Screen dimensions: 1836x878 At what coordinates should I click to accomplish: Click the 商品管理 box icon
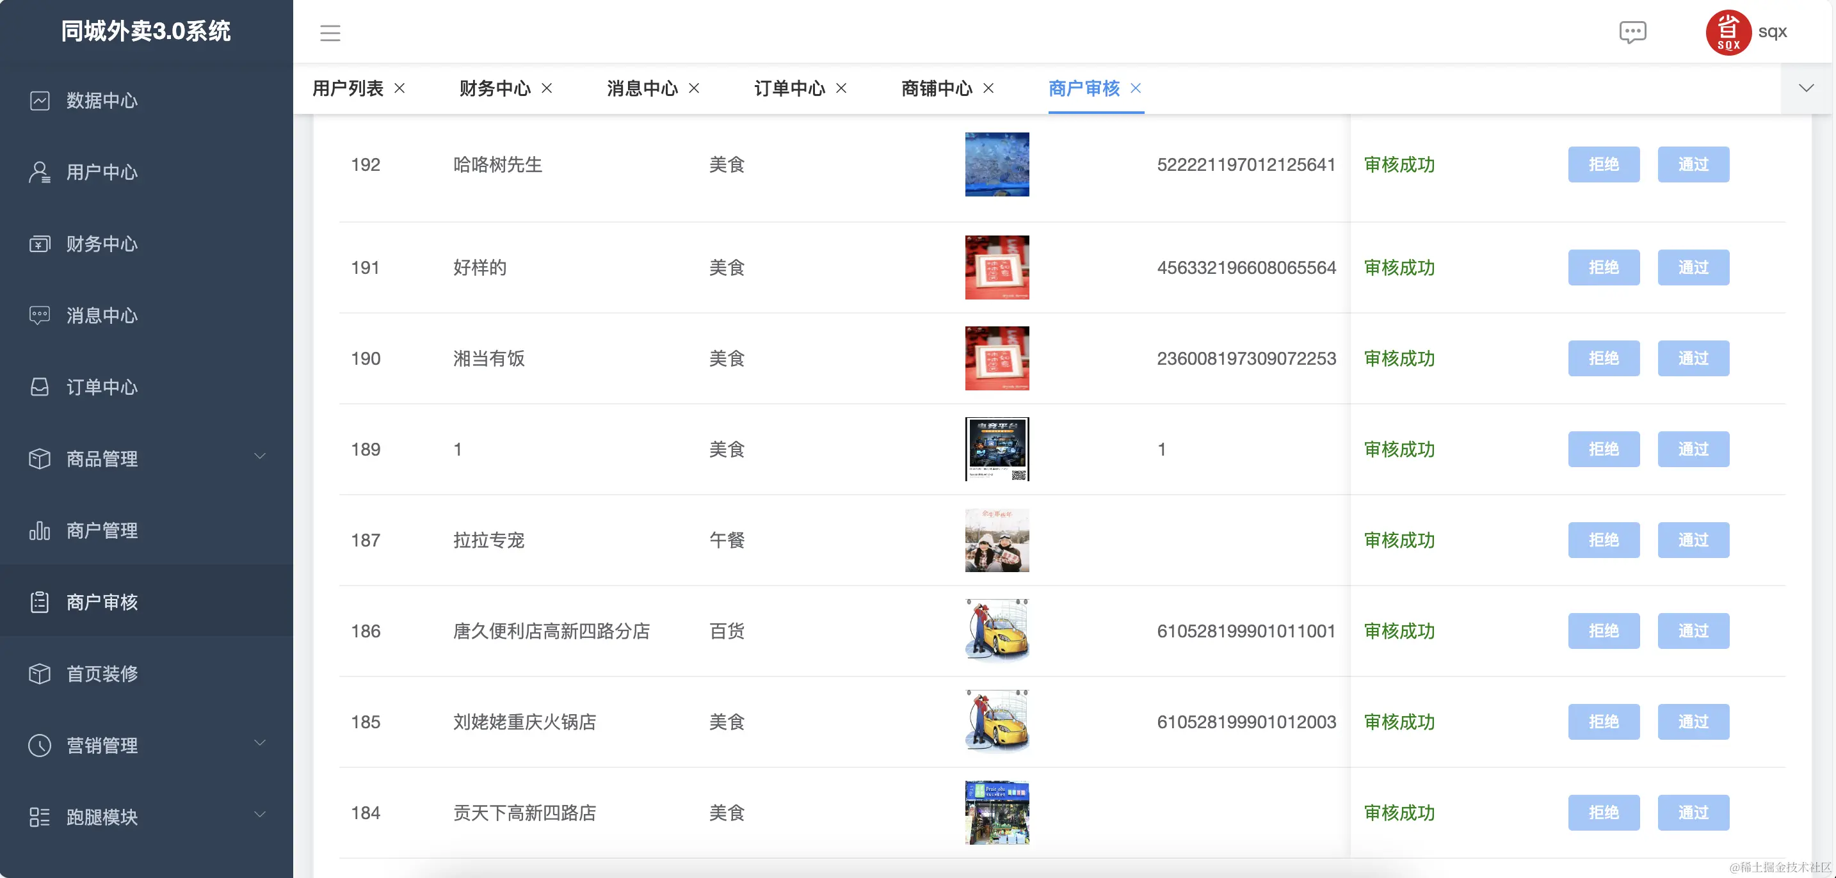tap(40, 459)
